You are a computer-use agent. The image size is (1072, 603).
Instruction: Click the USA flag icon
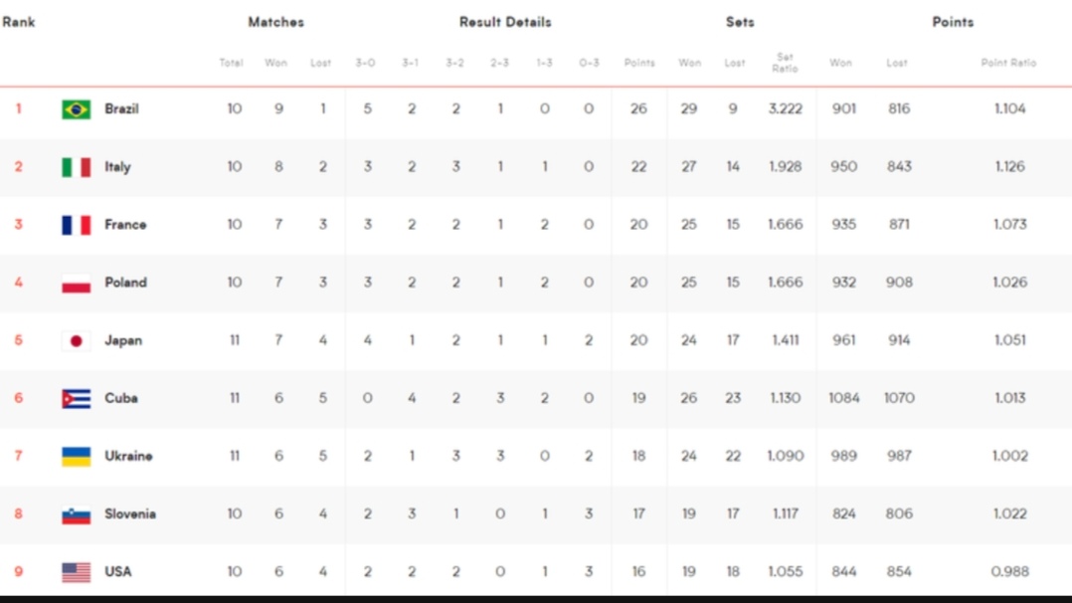[x=76, y=571]
